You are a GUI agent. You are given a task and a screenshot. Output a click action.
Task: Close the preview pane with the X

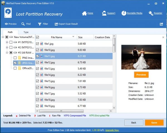163,37
